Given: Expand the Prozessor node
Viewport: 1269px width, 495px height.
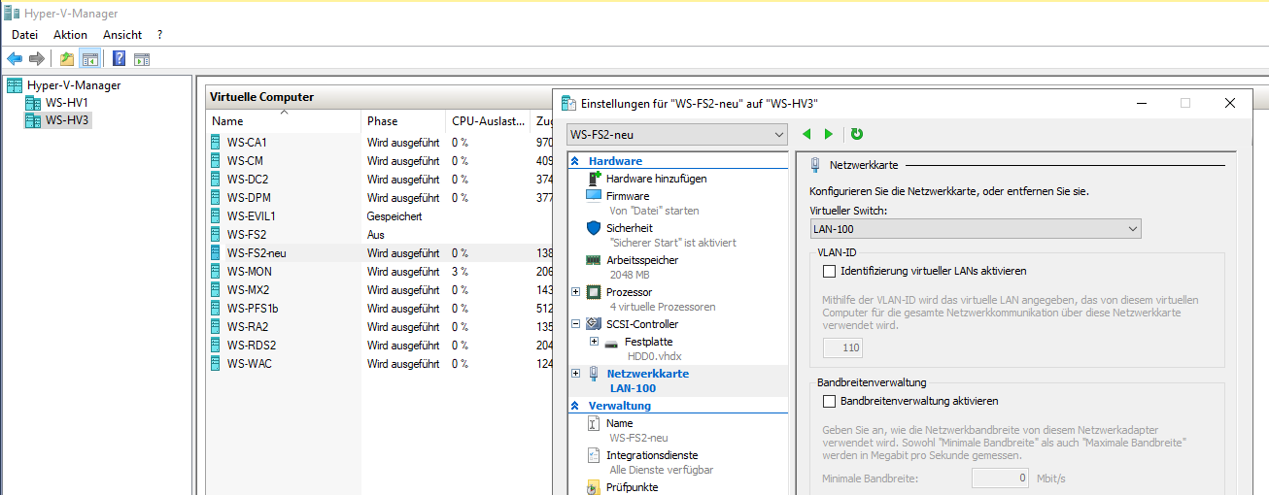Looking at the screenshot, I should [x=576, y=292].
